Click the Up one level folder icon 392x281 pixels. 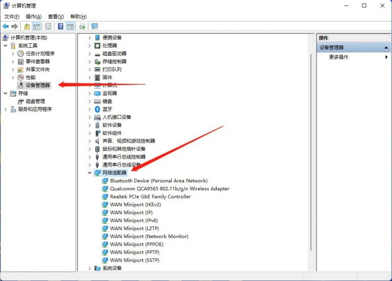[x=27, y=26]
